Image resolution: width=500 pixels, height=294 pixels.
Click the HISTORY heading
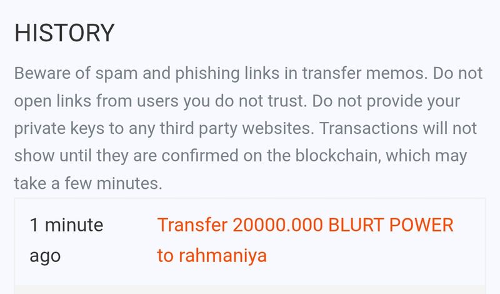coord(64,33)
